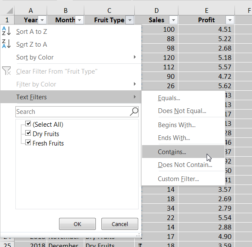The height and width of the screenshot is (247, 252).
Task: Toggle the (Select All) checkbox
Action: [x=28, y=124]
